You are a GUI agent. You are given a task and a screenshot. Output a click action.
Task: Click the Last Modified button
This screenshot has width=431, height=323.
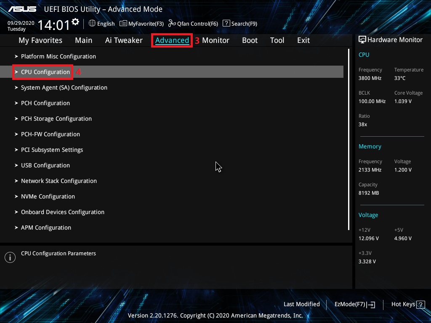pyautogui.click(x=302, y=304)
